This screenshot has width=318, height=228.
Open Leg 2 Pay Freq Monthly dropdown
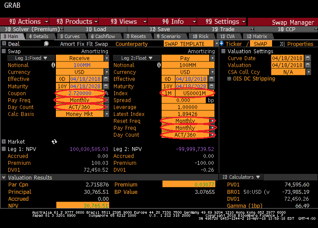[x=213, y=128]
